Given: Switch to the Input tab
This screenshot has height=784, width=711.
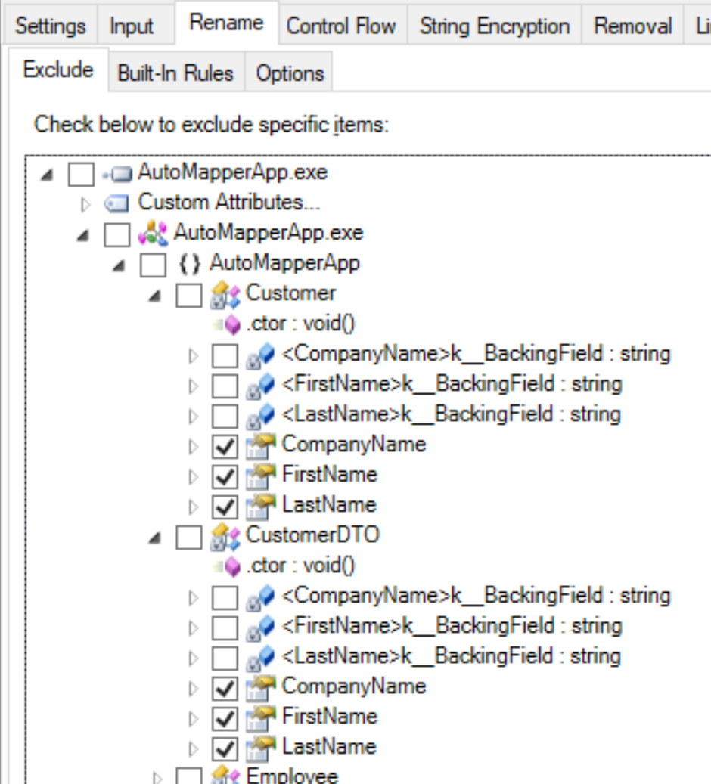Looking at the screenshot, I should (x=132, y=26).
